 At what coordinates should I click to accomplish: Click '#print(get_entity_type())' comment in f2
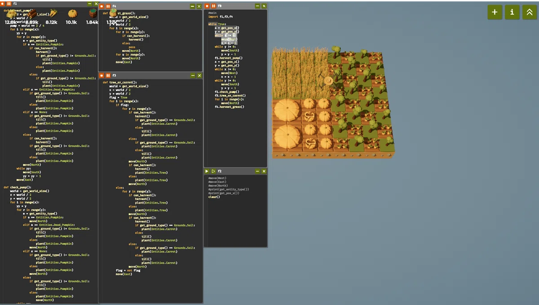(x=228, y=189)
